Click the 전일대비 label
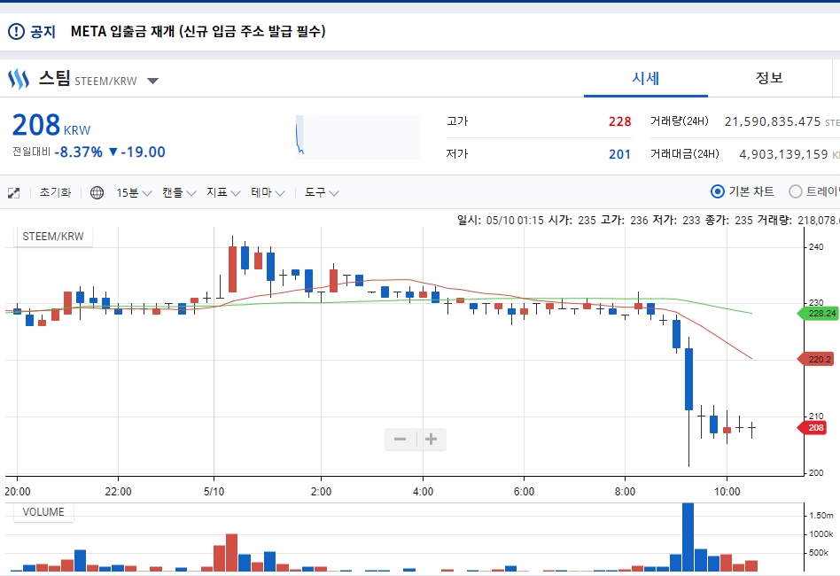The height and width of the screenshot is (576, 840). (x=32, y=152)
